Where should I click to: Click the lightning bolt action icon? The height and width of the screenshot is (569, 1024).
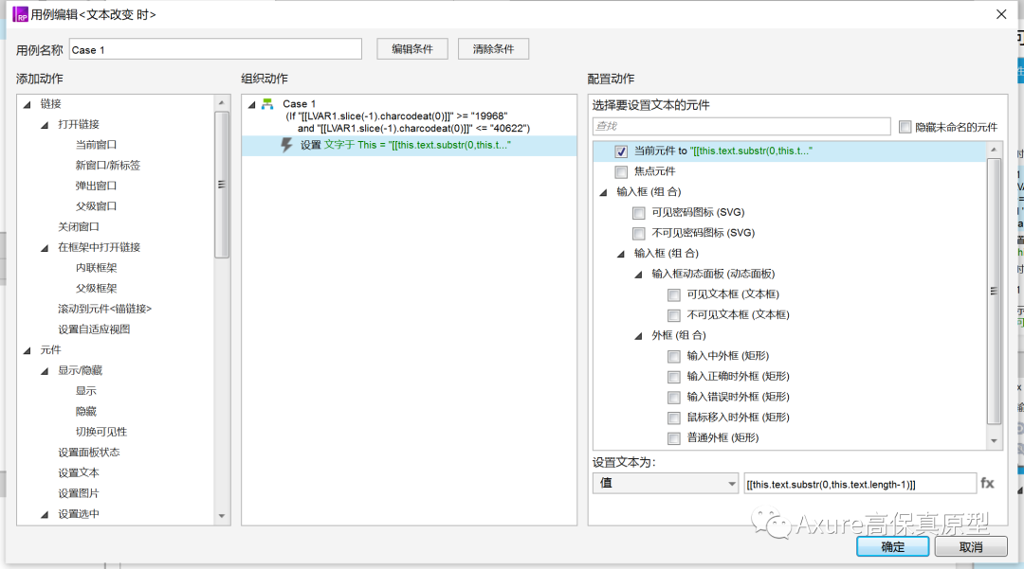click(286, 145)
